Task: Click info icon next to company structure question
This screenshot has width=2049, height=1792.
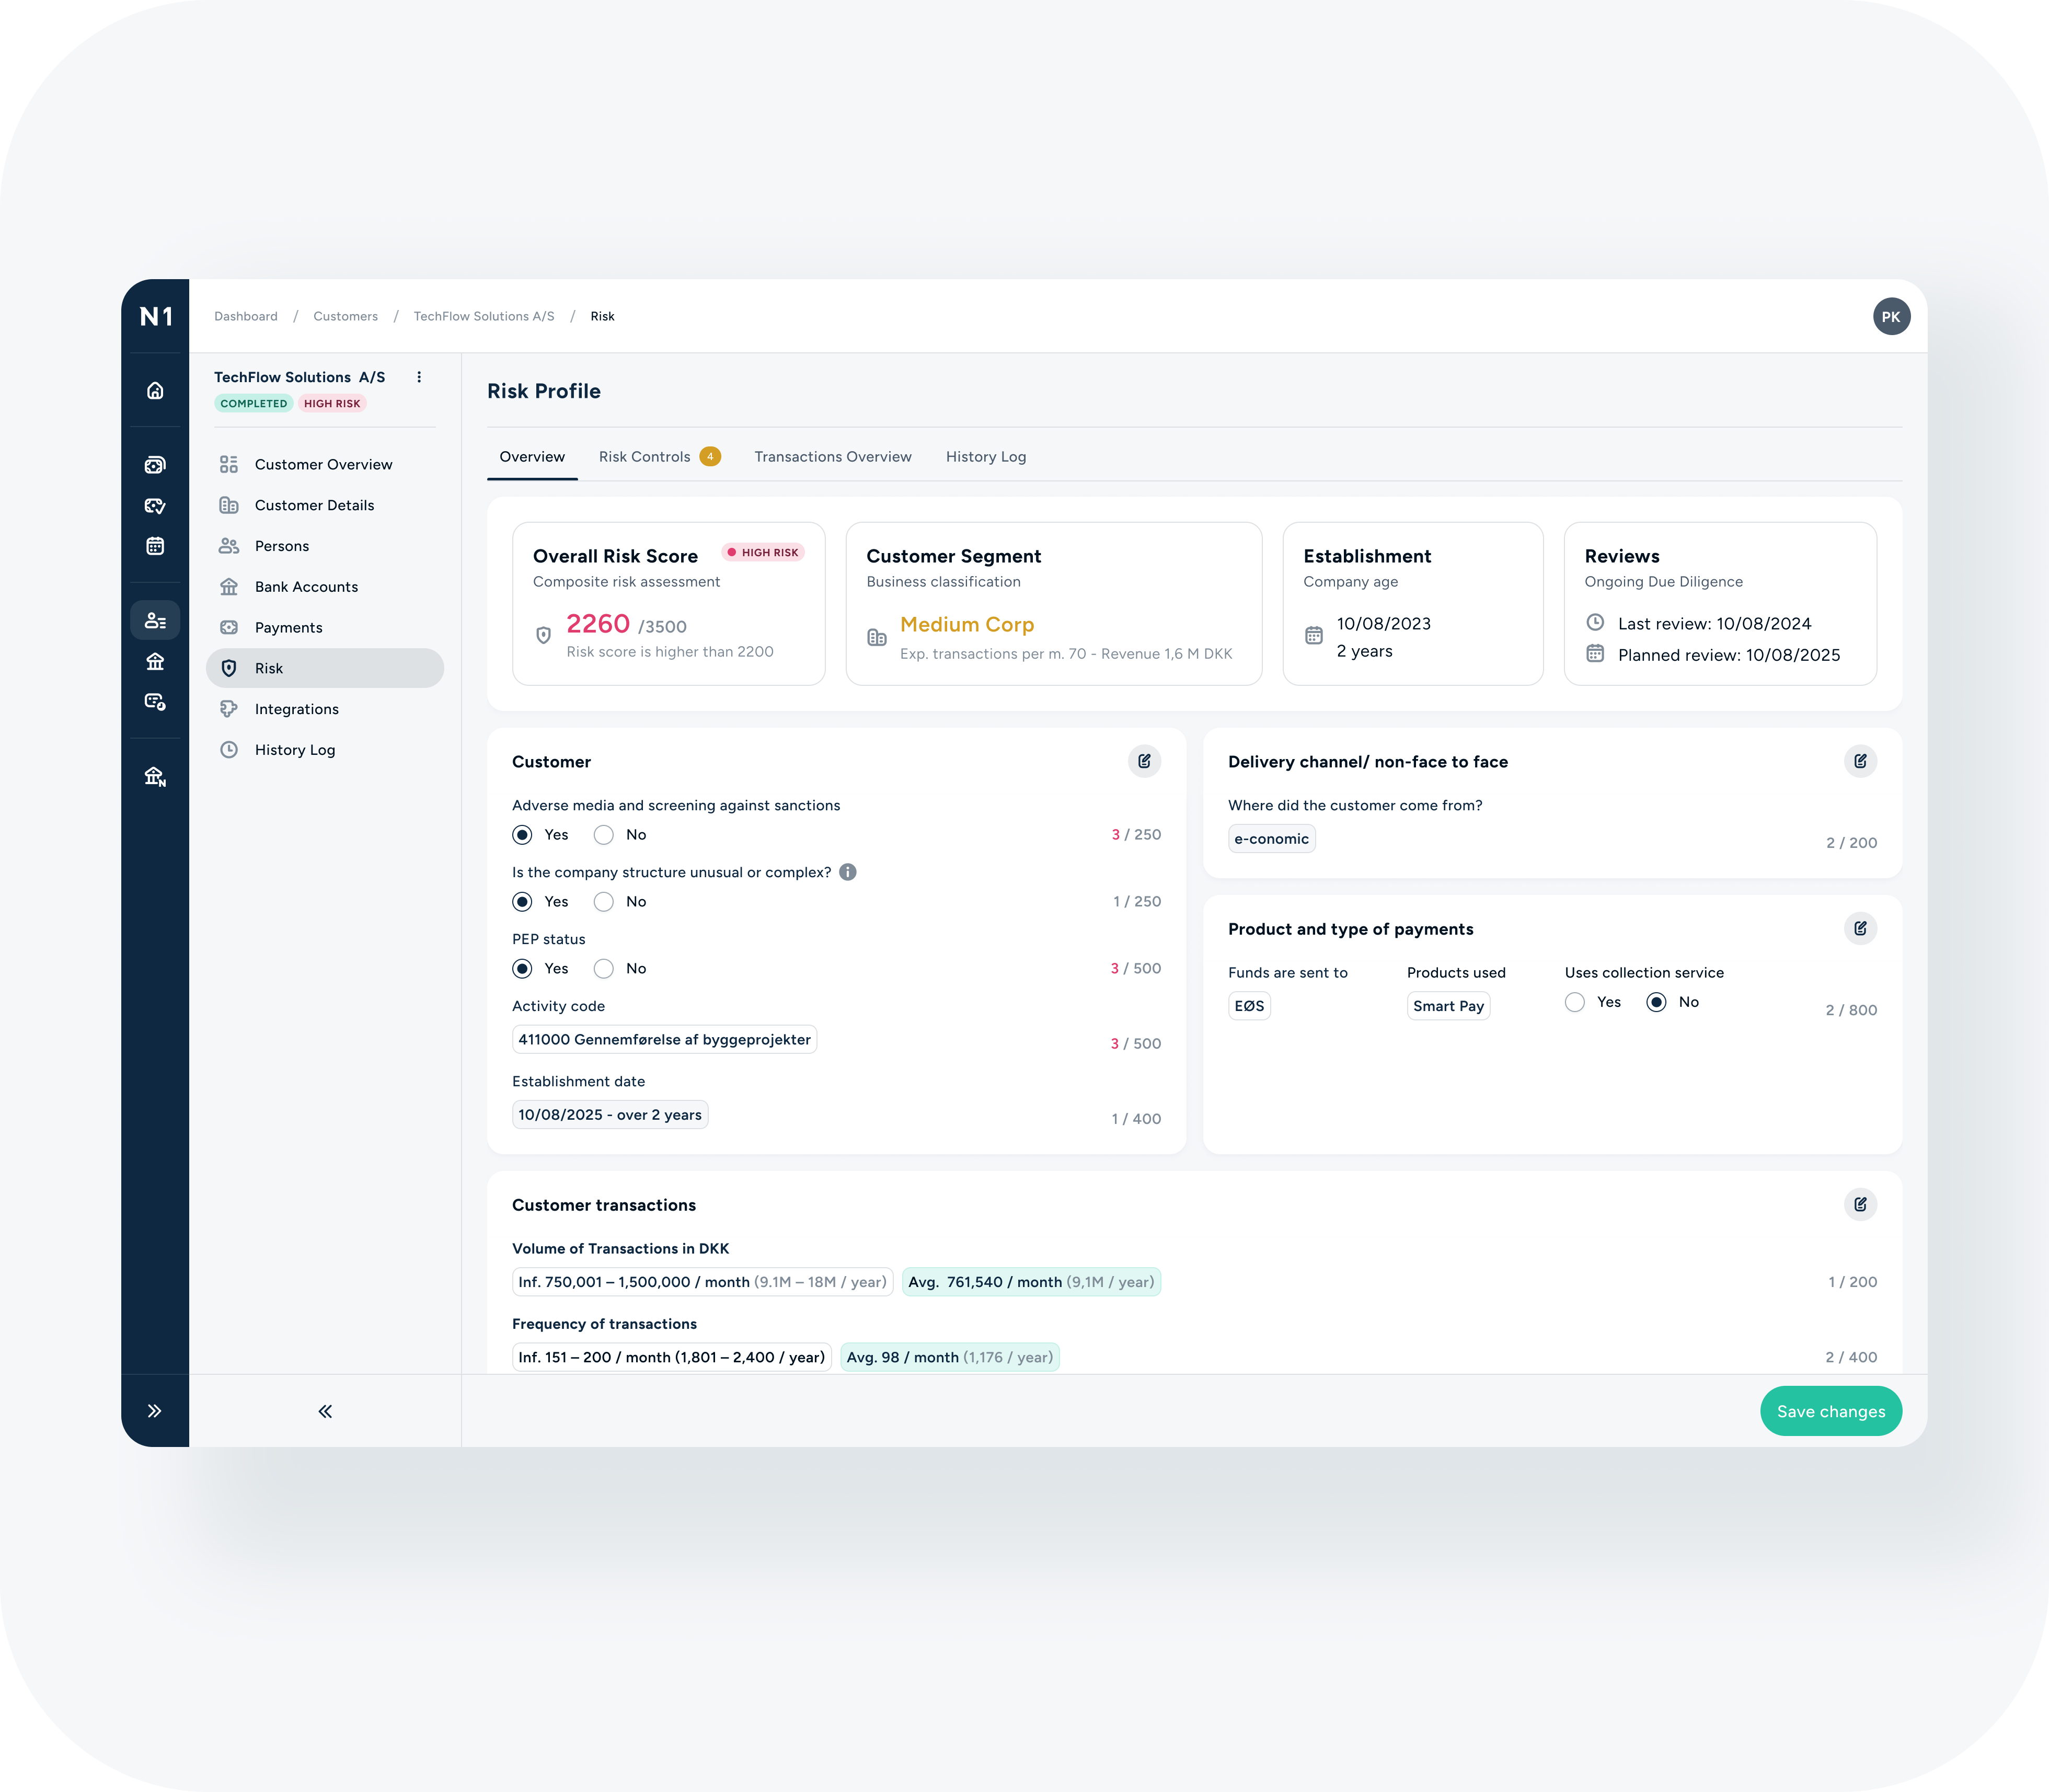Action: 848,872
